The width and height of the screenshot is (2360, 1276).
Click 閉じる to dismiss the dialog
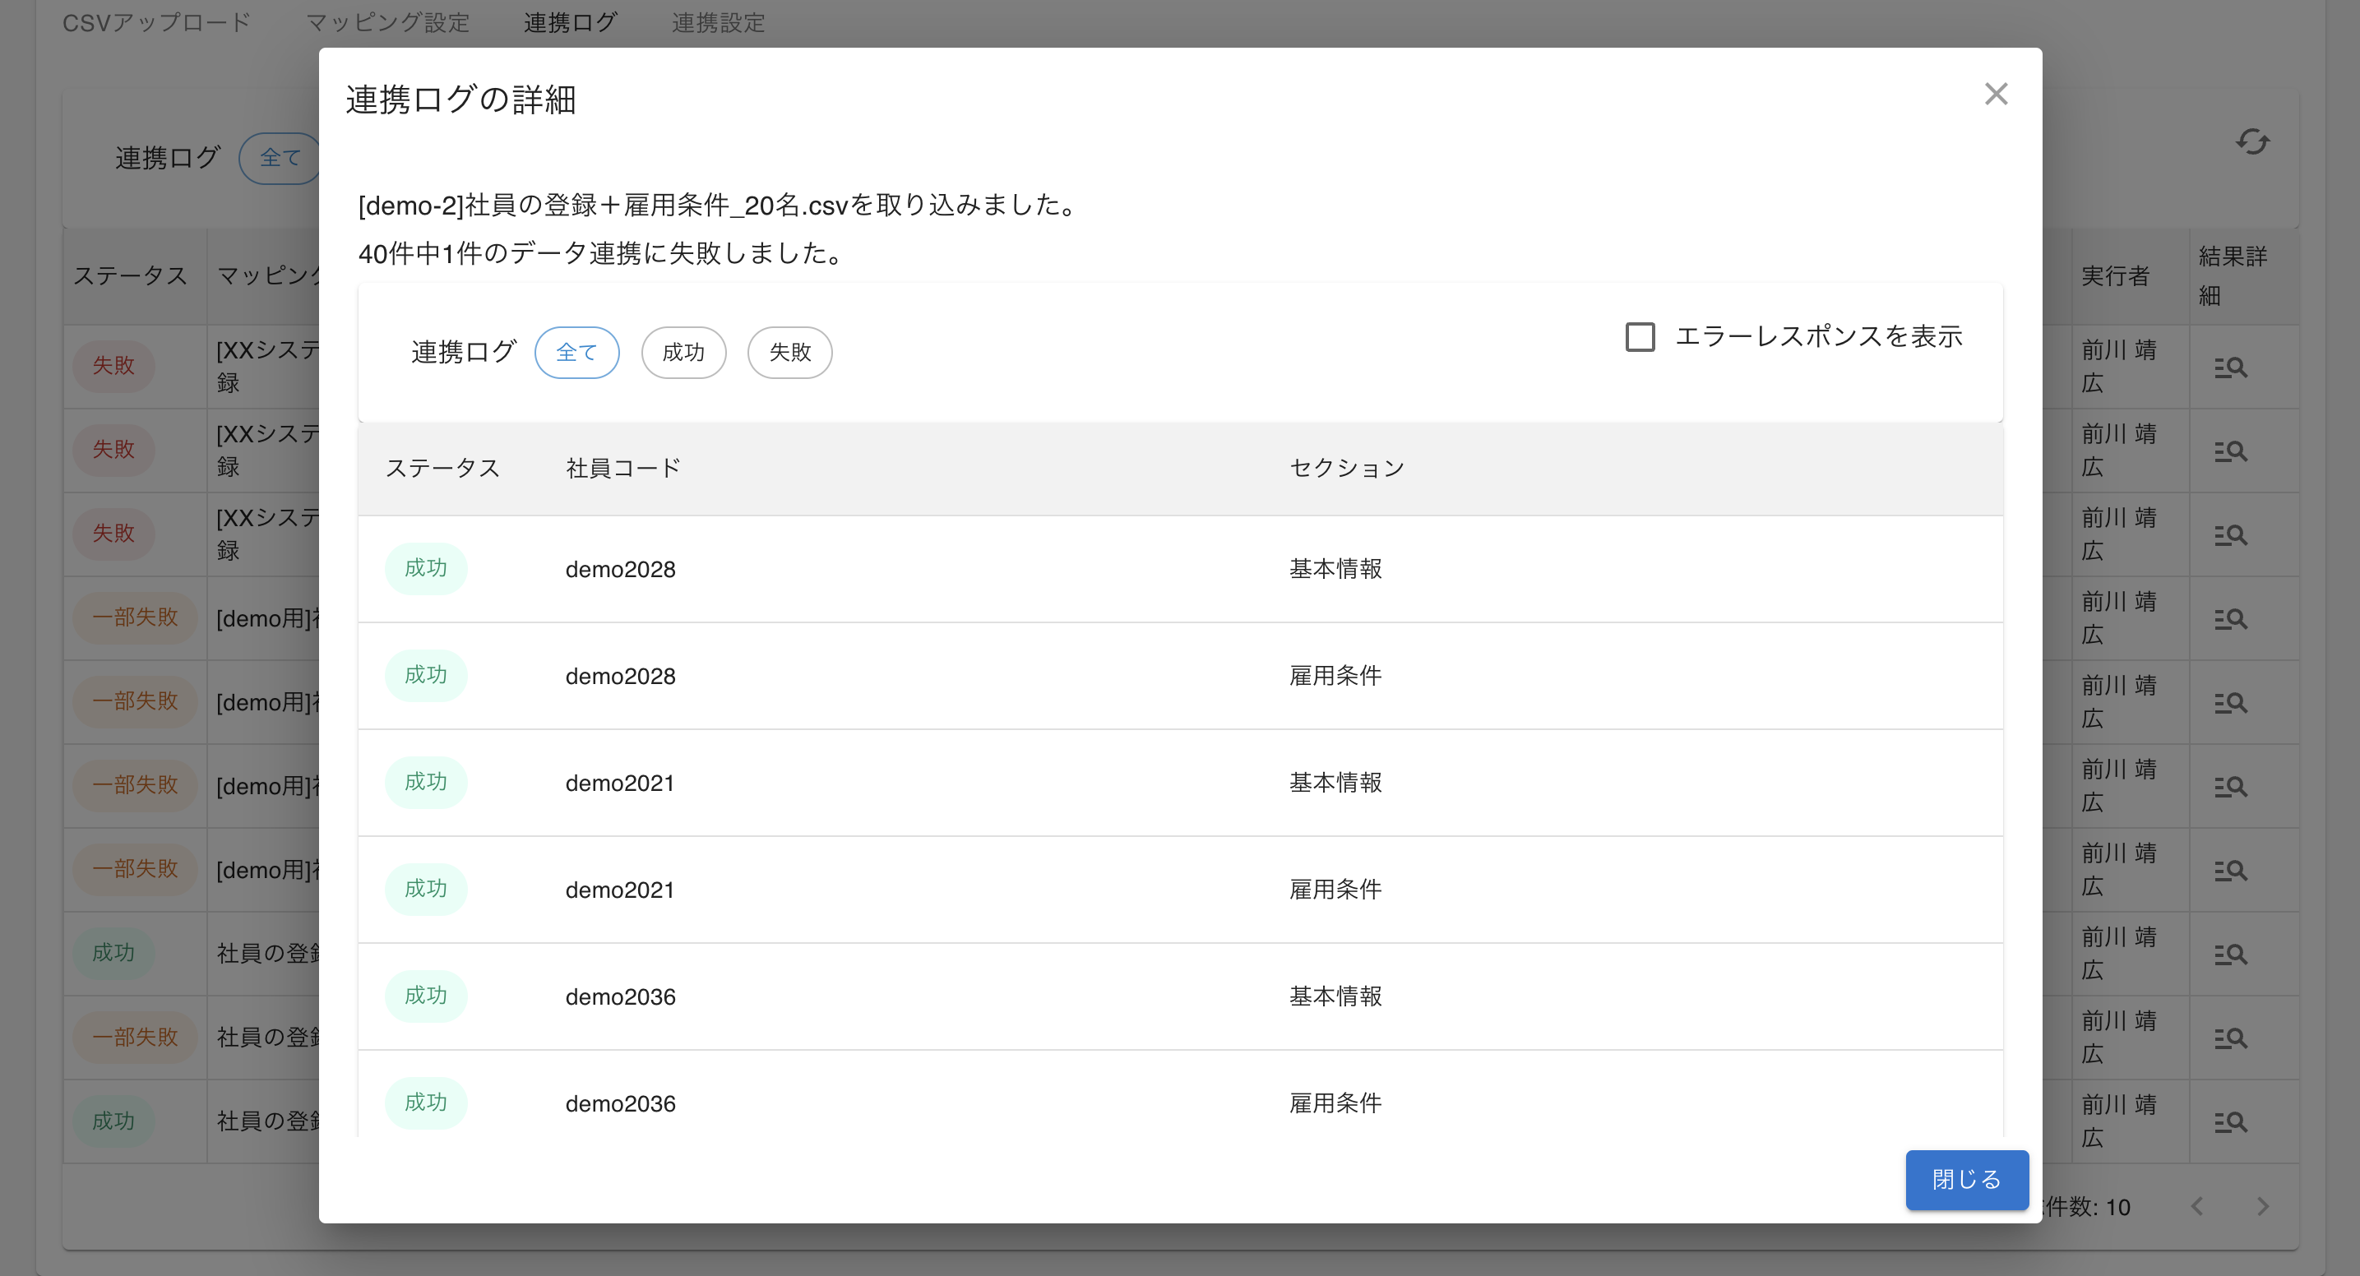(x=1966, y=1180)
